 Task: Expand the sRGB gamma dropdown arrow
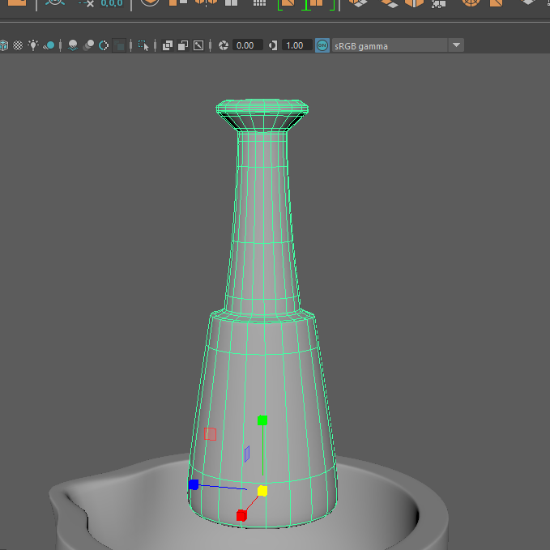click(456, 45)
